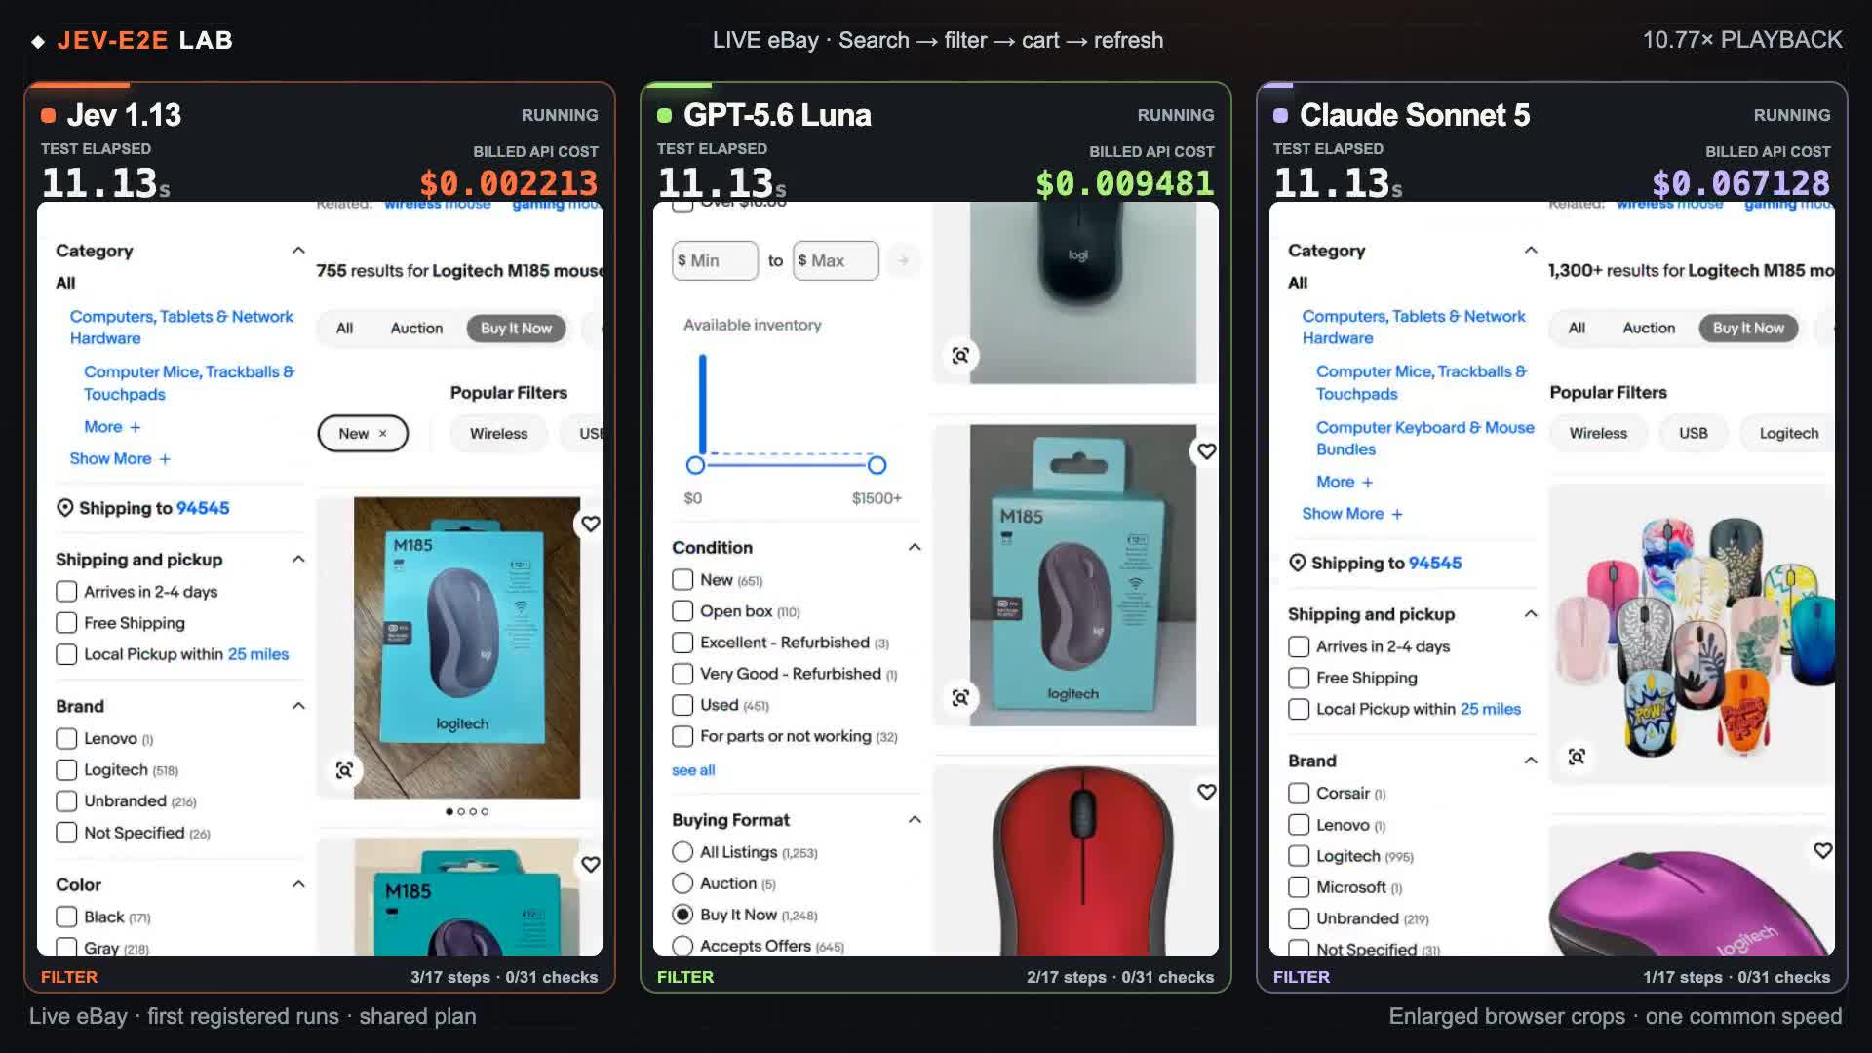Collapse Color section in Jev panel
This screenshot has height=1053, width=1872.
click(298, 884)
